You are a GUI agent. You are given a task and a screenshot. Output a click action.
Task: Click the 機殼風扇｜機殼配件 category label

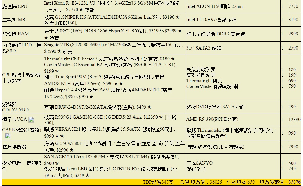click(22, 166)
